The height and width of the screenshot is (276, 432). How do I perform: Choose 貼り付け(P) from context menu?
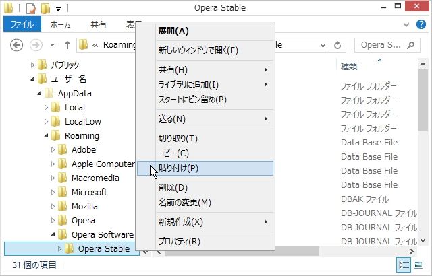click(x=205, y=168)
